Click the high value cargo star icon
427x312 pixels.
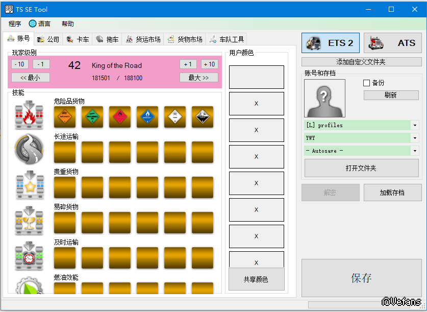[30, 185]
